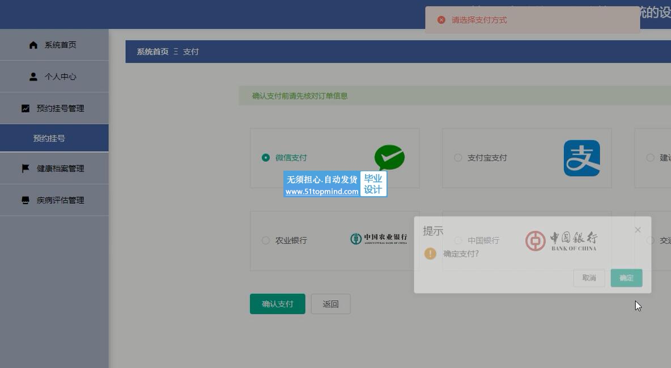Screen dimensions: 671x368
Task: Click the Agricultural Bank of China logo
Action: pos(379,239)
